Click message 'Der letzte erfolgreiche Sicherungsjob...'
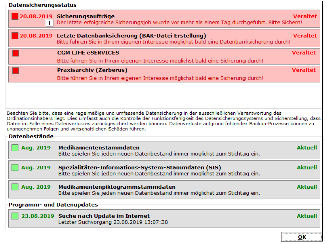The height and width of the screenshot is (244, 327). (180, 22)
